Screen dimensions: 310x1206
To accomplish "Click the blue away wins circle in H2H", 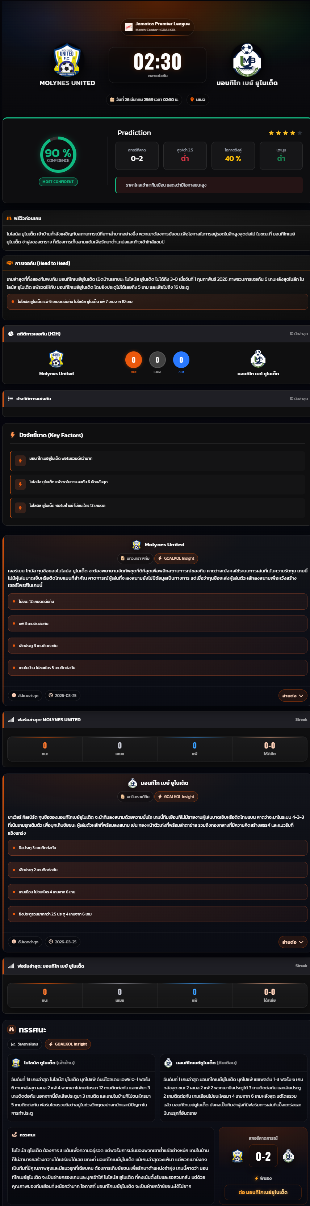I will click(181, 359).
